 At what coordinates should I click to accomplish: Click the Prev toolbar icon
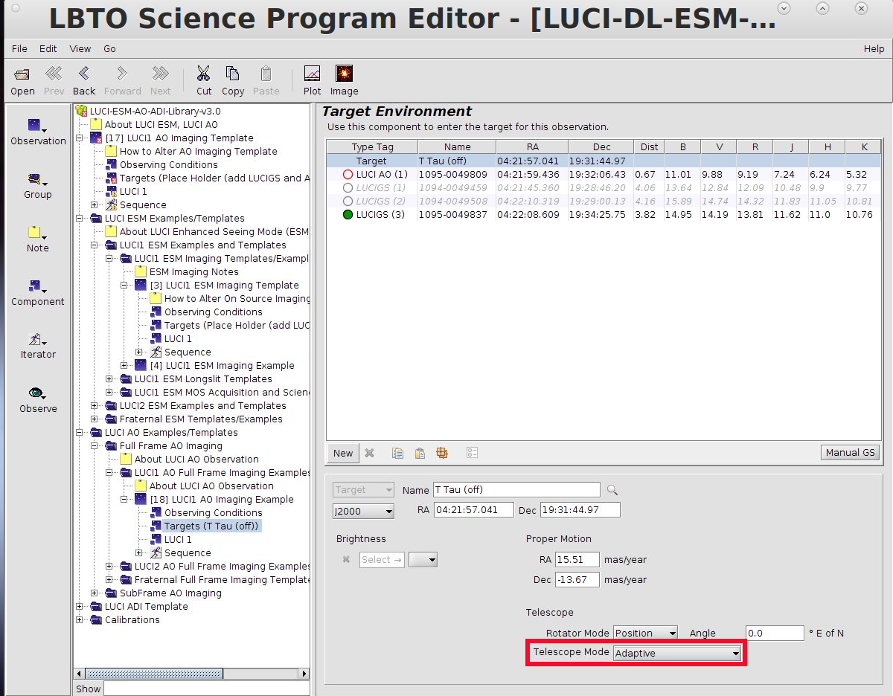pyautogui.click(x=54, y=74)
